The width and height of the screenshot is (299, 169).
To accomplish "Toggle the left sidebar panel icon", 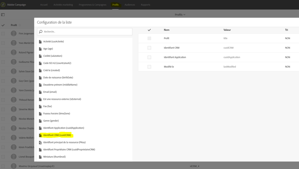I will tap(3, 15).
